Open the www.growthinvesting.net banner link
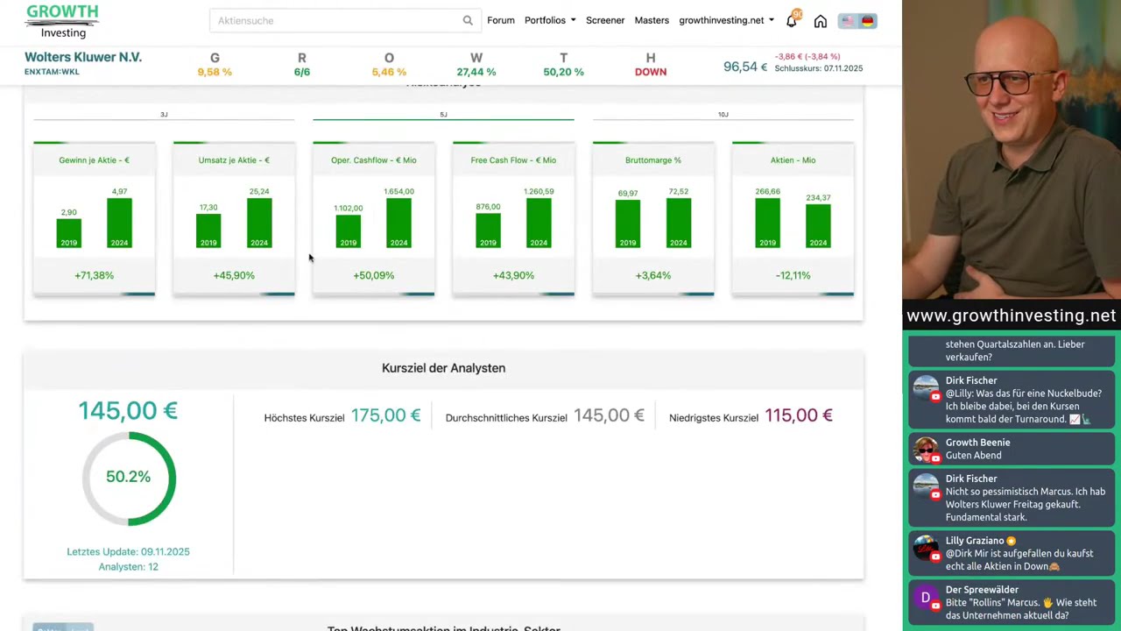This screenshot has height=631, width=1121. (x=1012, y=315)
